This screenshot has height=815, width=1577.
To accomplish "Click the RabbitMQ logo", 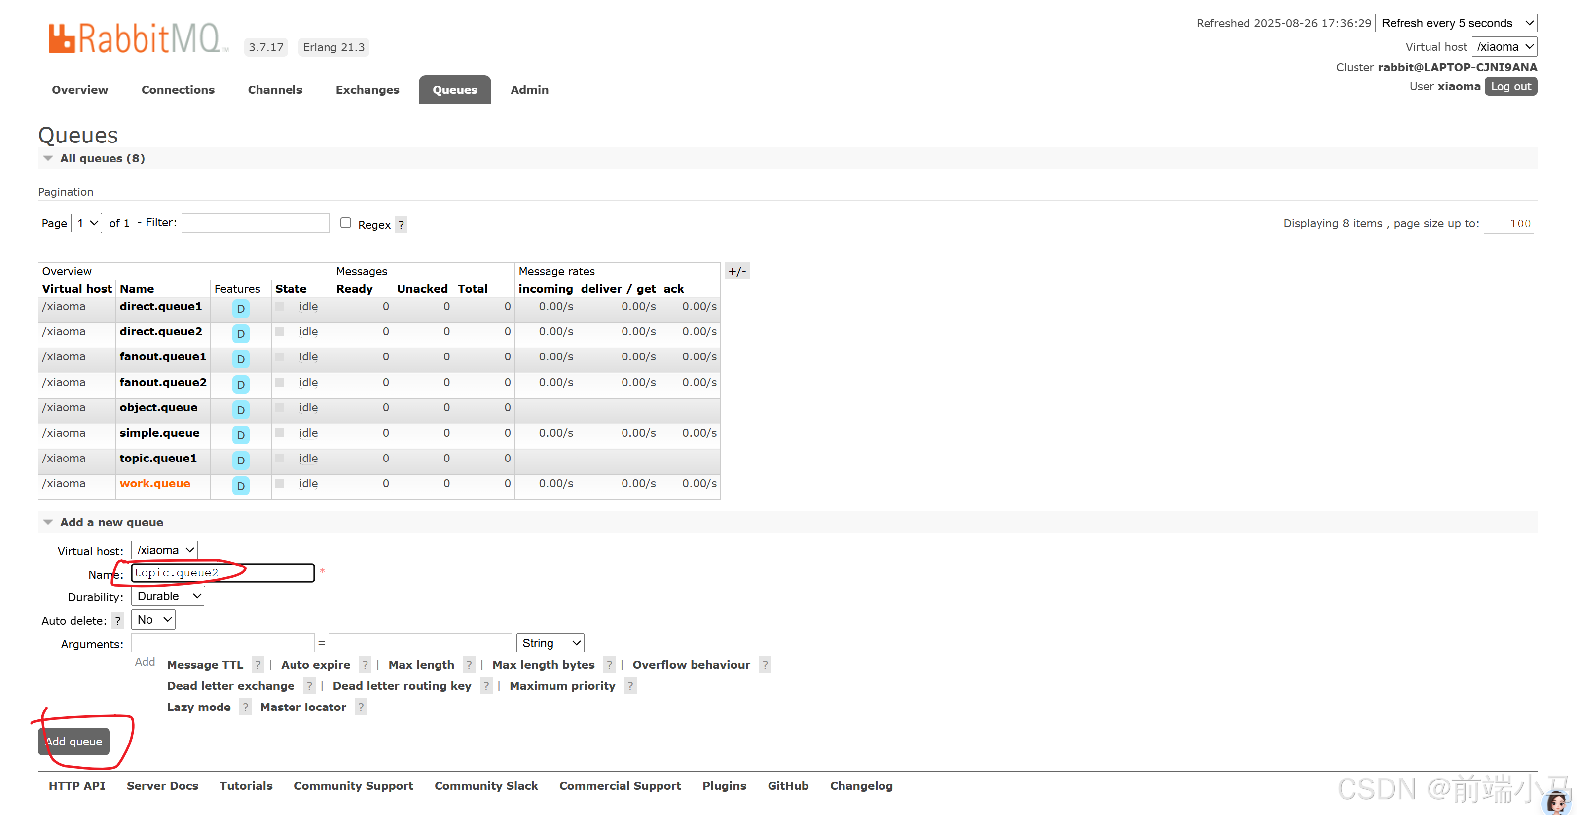I will click(x=138, y=39).
